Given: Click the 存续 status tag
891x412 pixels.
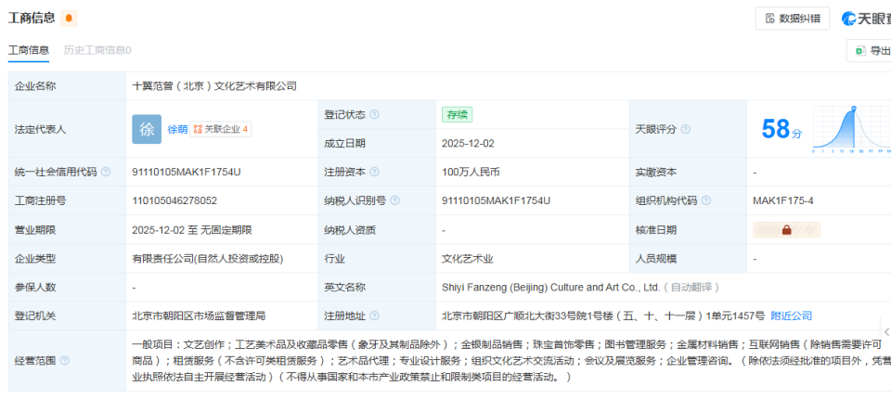Looking at the screenshot, I should pos(457,114).
